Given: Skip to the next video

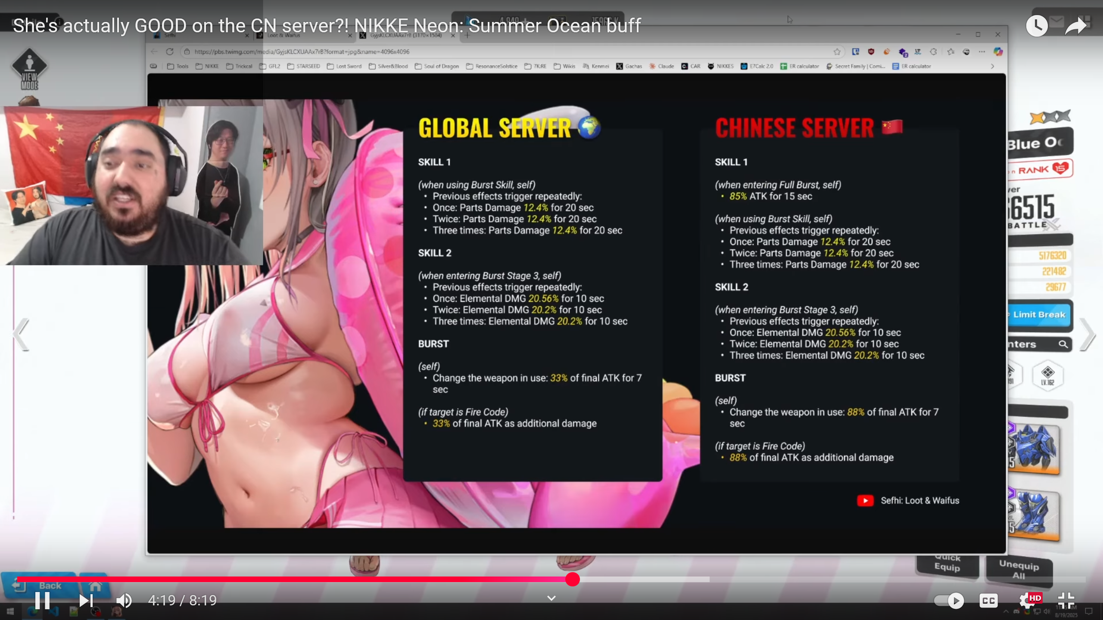Looking at the screenshot, I should [x=86, y=600].
